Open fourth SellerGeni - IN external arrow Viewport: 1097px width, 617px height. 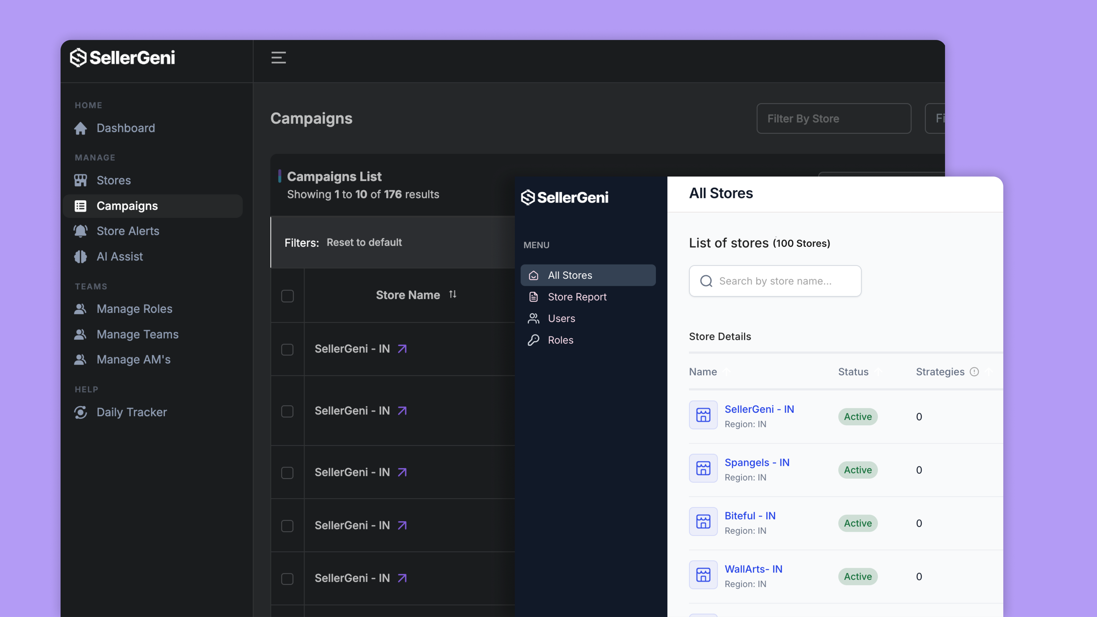coord(402,526)
